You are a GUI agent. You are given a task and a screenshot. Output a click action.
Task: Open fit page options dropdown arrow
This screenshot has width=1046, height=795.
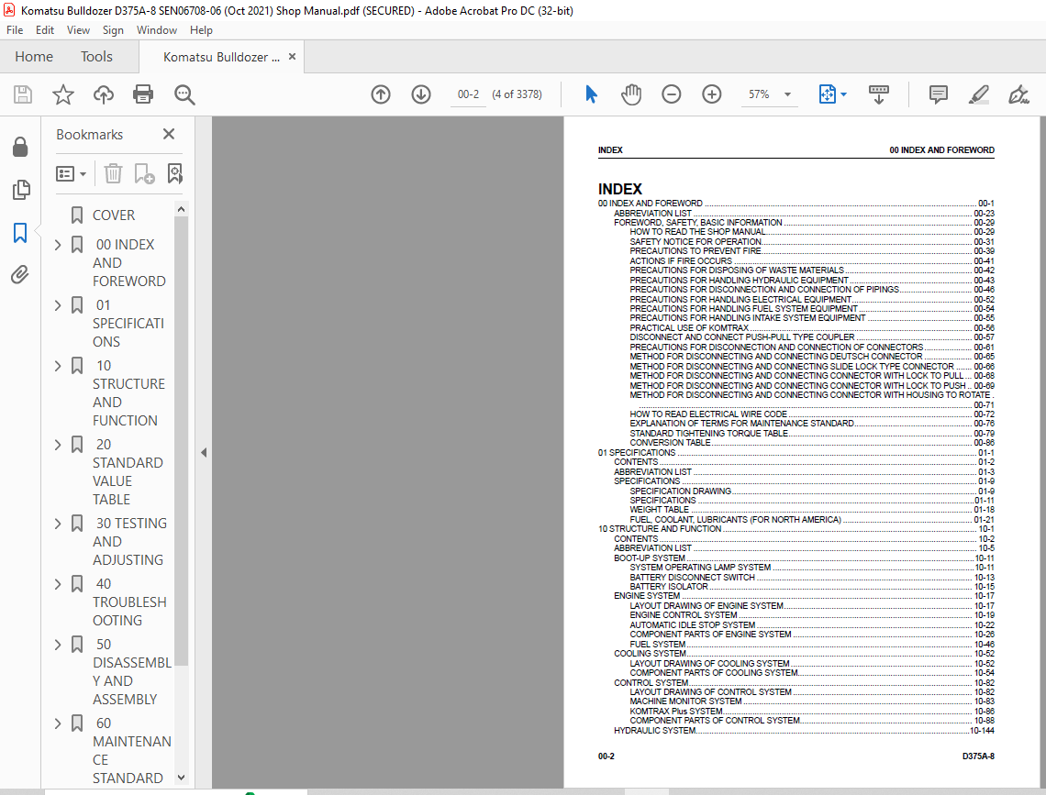[x=844, y=94]
